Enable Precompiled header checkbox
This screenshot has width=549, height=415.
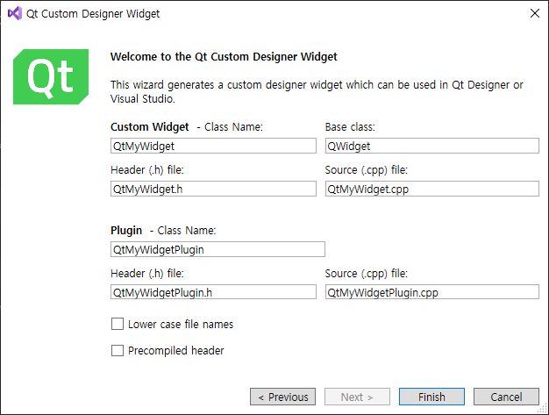(118, 350)
